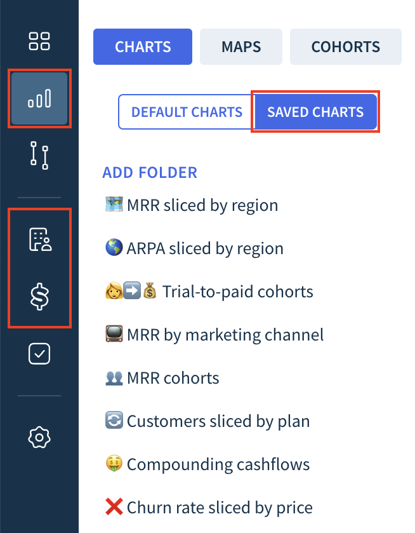Open the dashboard grid icon in sidebar
Image resolution: width=415 pixels, height=533 pixels.
click(39, 41)
